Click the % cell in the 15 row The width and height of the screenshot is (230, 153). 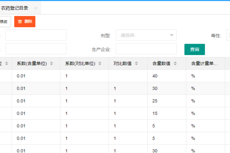click(205, 113)
